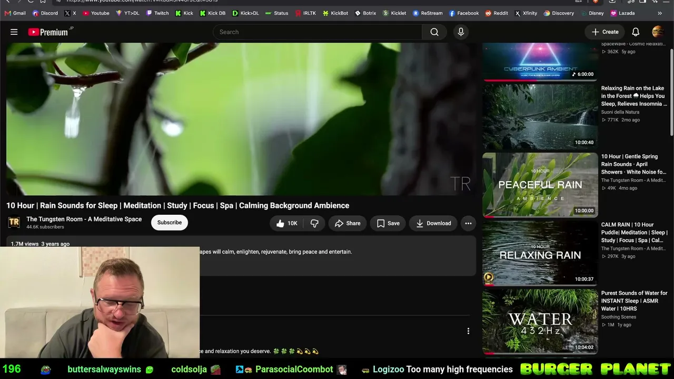674x379 pixels.
Task: Open the YouTube guide hamburger menu
Action: [14, 32]
